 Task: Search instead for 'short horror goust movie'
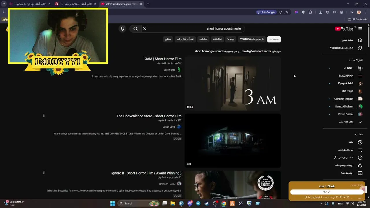210,51
